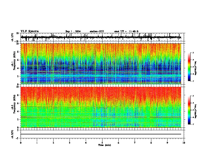Click the ch.2 color scale bar
This screenshot has height=160, width=207.
point(189,110)
